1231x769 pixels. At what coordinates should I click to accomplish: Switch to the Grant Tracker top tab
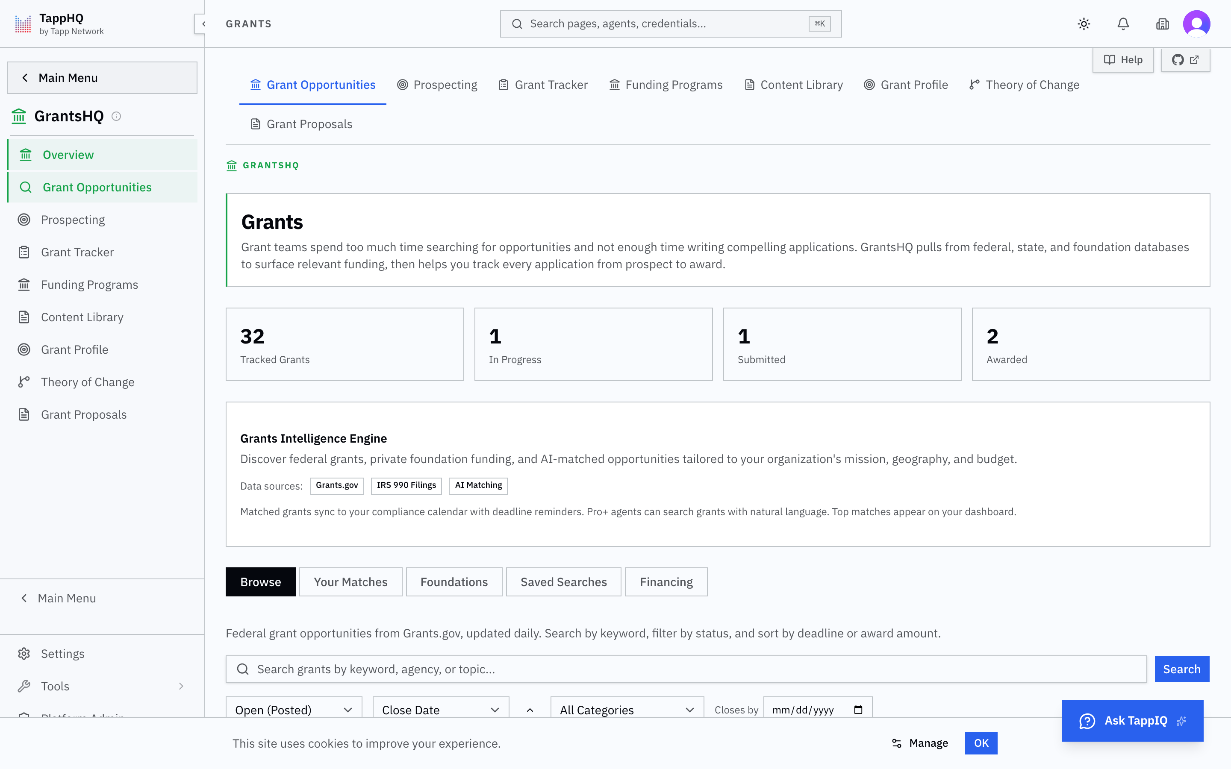pos(543,85)
